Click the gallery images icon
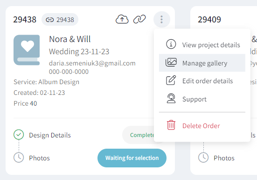 click(171, 62)
